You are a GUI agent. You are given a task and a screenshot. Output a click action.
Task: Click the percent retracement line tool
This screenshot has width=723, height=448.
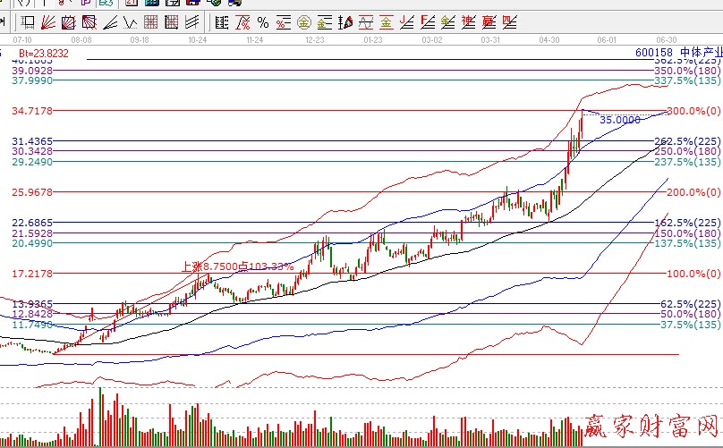click(x=243, y=22)
